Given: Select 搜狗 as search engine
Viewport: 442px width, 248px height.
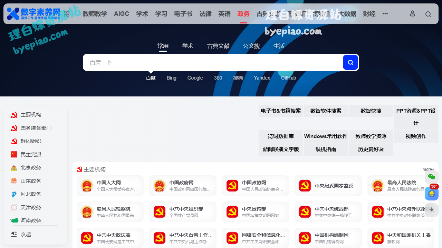Looking at the screenshot, I should [238, 78].
